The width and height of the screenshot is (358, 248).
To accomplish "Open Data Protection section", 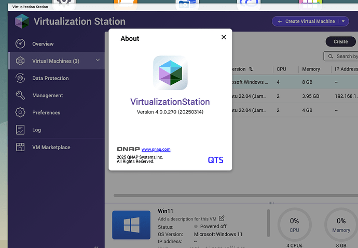I will tap(57, 78).
